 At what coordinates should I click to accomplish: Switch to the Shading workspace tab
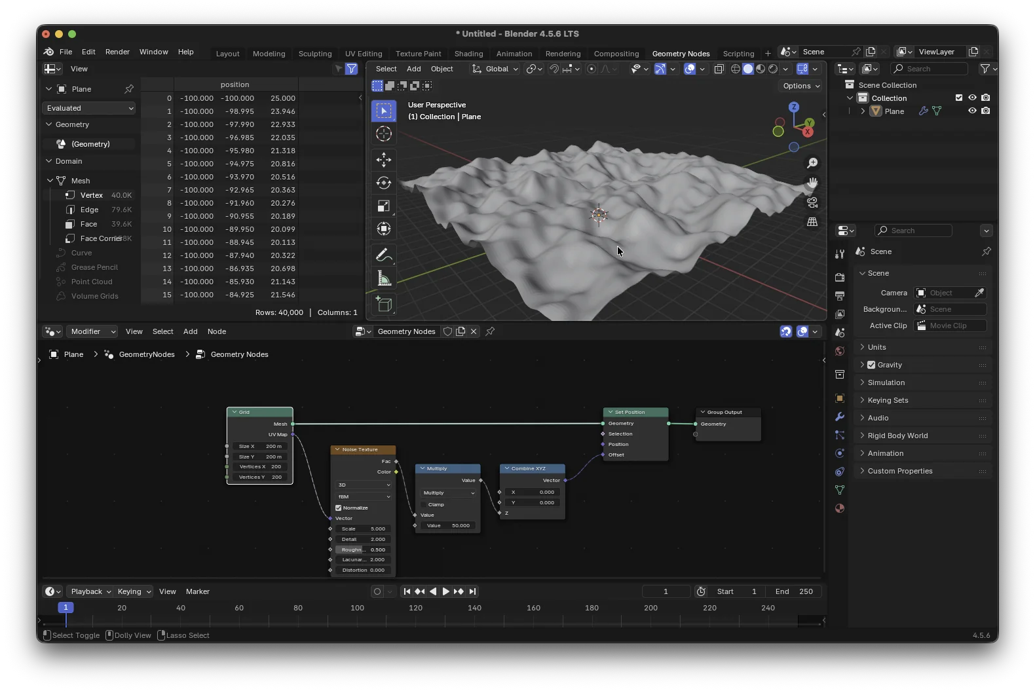[468, 54]
